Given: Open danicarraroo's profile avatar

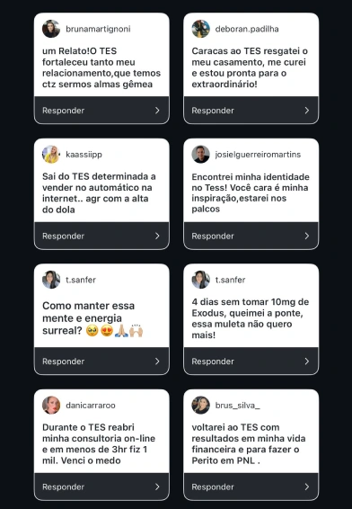Looking at the screenshot, I should [x=51, y=405].
